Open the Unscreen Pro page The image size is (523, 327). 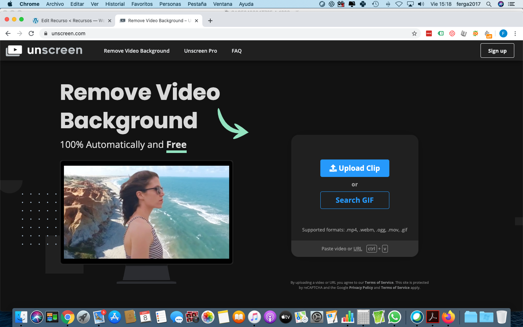point(200,51)
